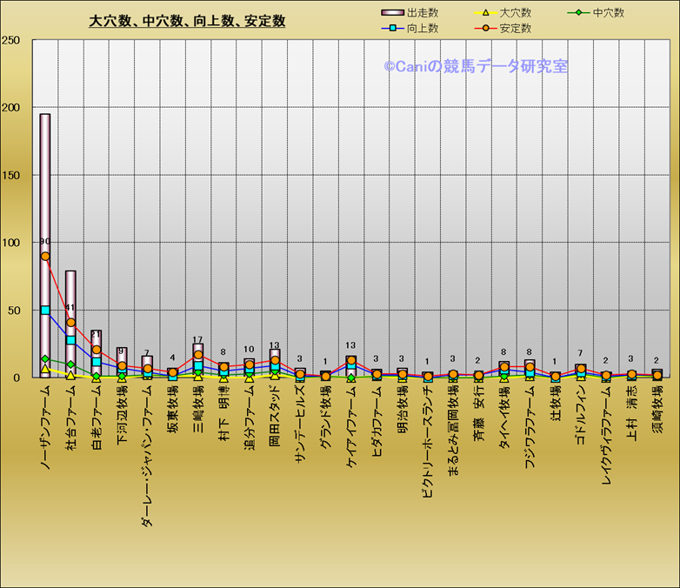Viewport: 680px width, 588px height.
Task: Pick the green 中穴数 diamond for ノーザンファーム
Action: click(45, 358)
